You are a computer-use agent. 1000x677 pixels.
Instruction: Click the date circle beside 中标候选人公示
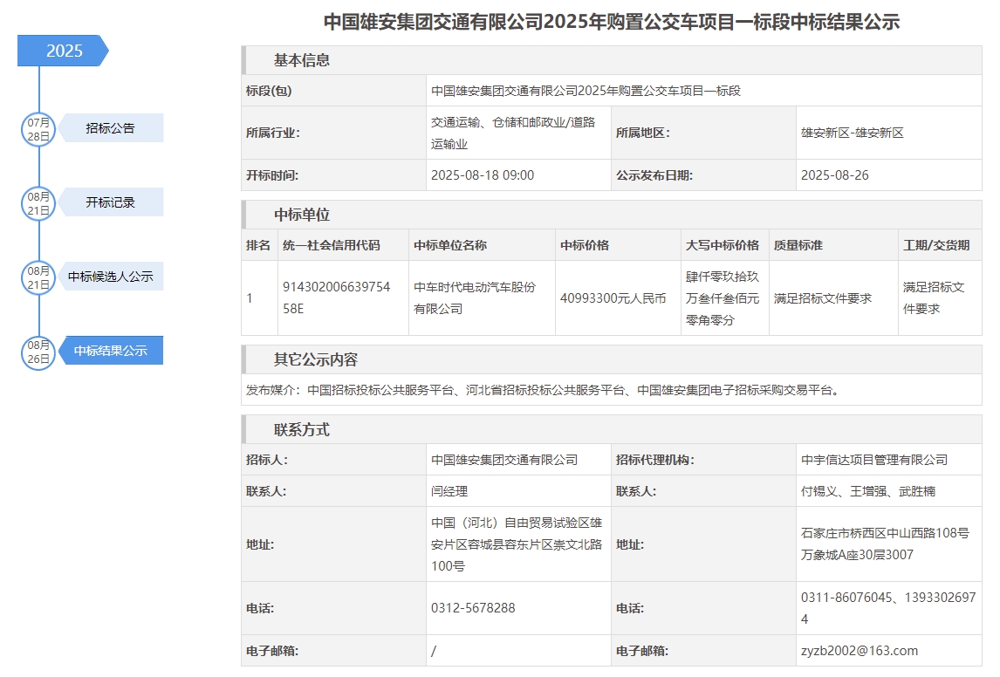pos(38,277)
